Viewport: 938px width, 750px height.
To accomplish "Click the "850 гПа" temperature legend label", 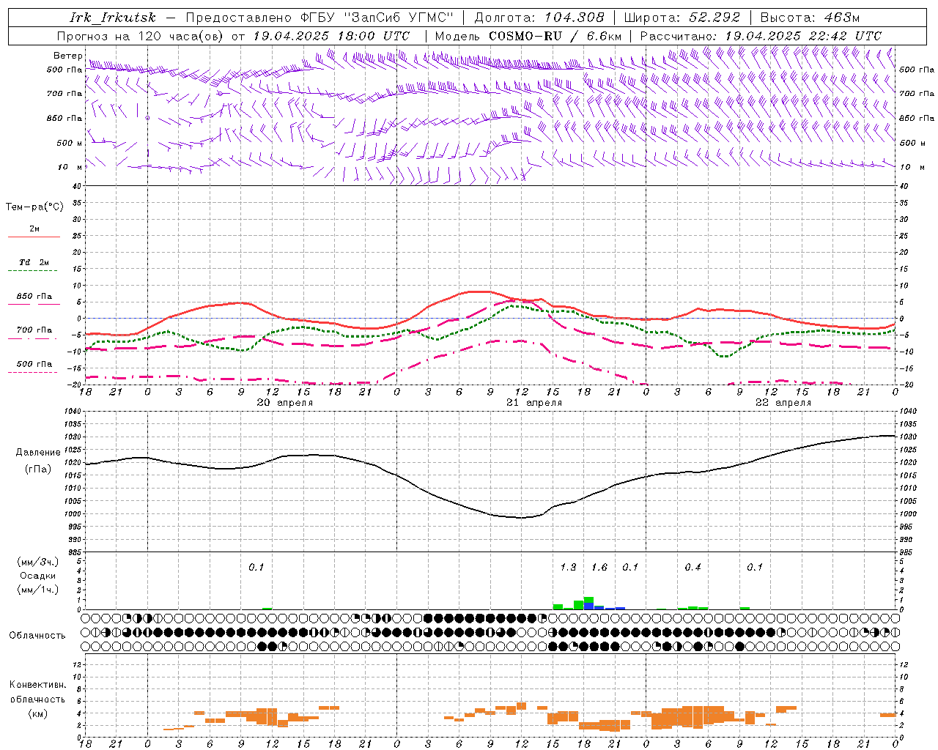I will tap(34, 297).
